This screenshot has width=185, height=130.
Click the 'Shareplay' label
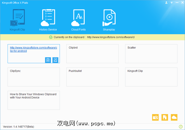tap(109, 29)
